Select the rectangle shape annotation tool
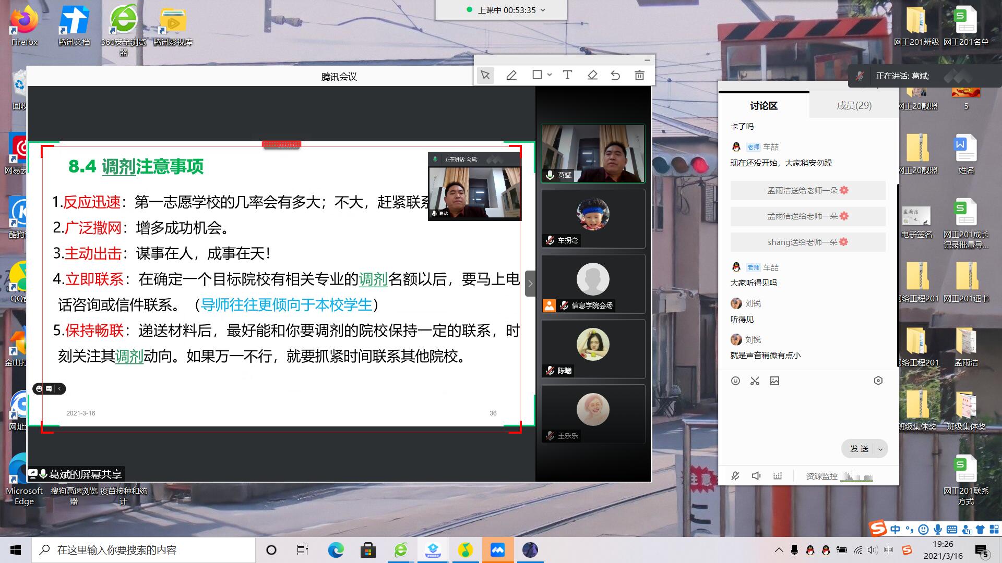The image size is (1002, 563). tap(537, 75)
